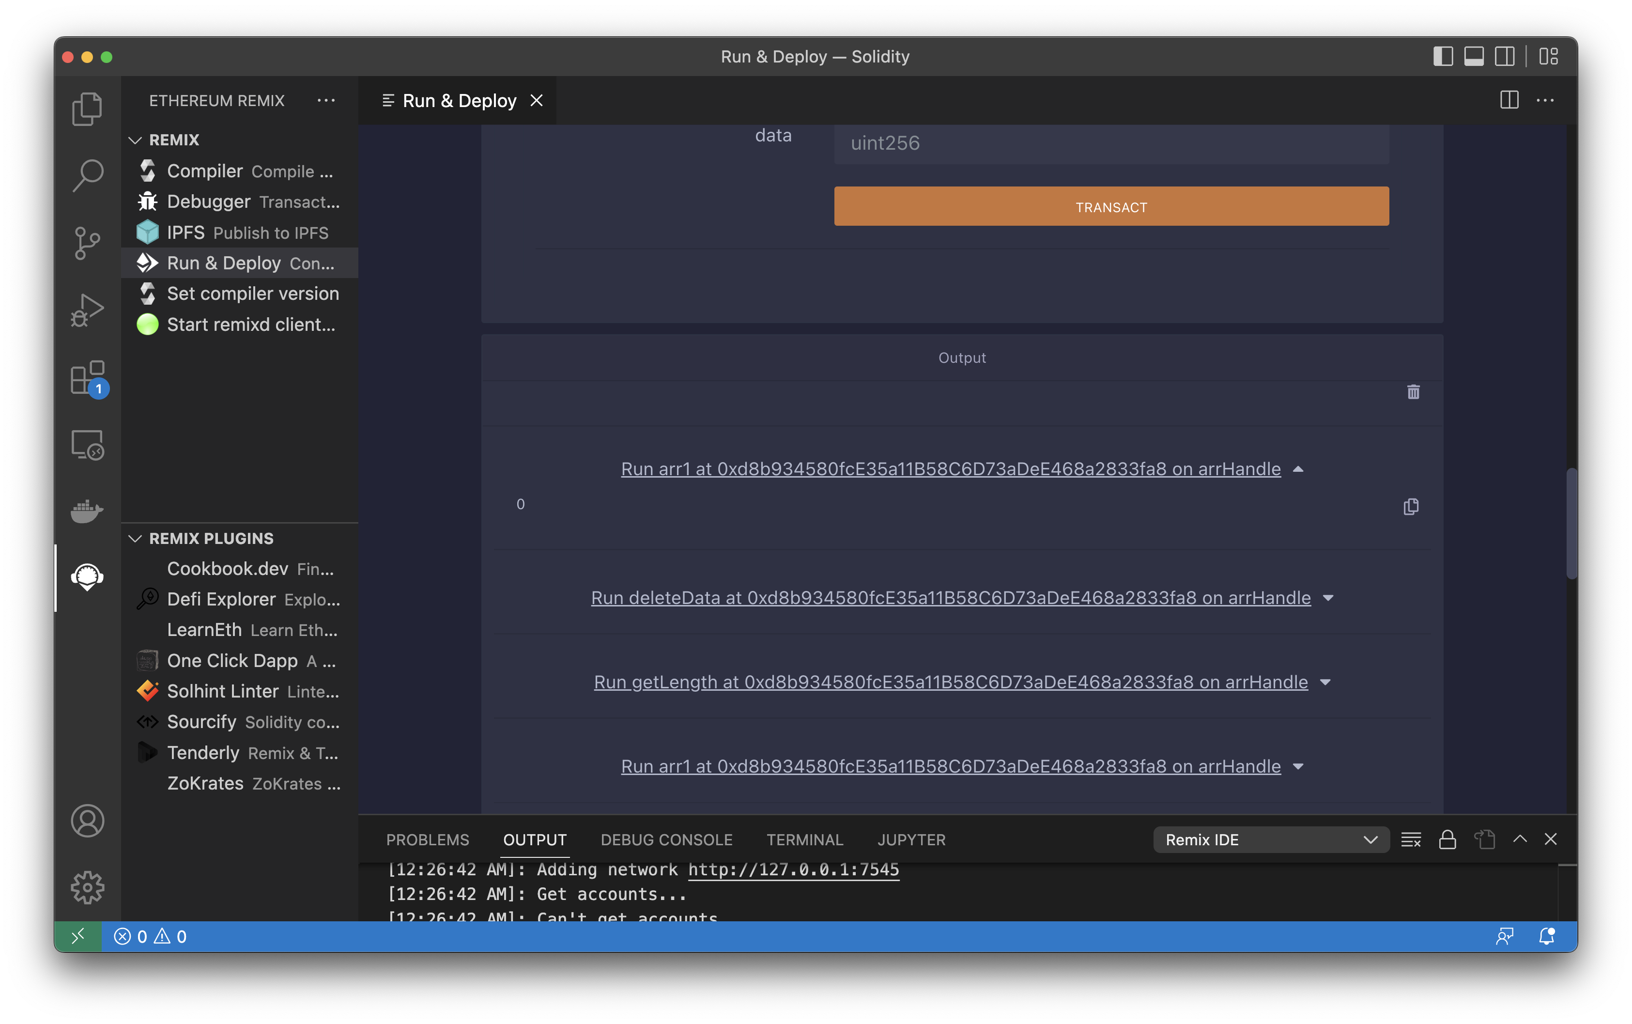Collapse the REMIX PLUGINS section
Screen dimensions: 1632x1024
136,539
